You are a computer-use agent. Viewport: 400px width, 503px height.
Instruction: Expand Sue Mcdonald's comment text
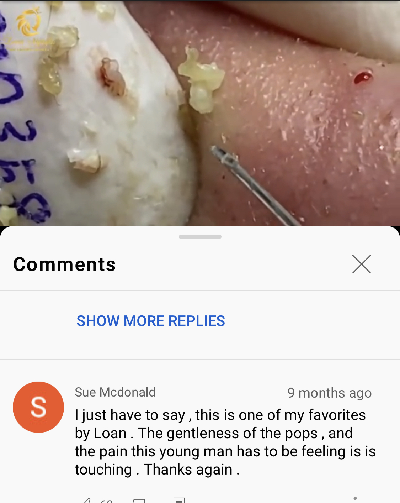point(225,442)
